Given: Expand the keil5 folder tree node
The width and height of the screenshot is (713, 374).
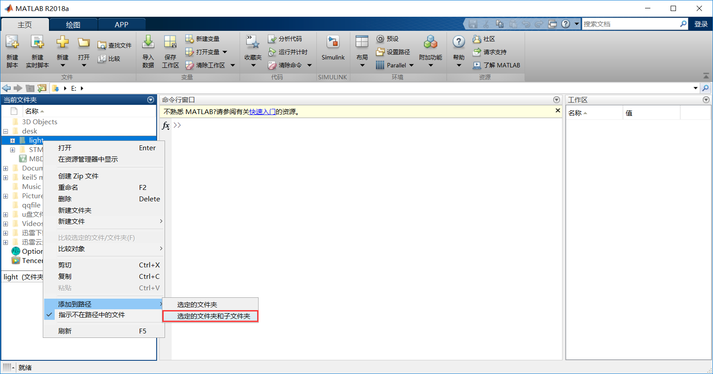Looking at the screenshot, I should point(5,178).
